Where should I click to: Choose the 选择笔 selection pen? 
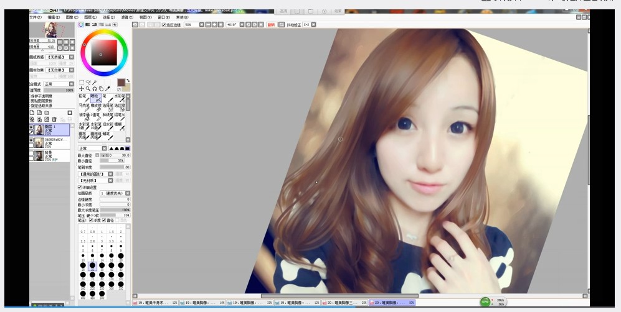[x=108, y=108]
